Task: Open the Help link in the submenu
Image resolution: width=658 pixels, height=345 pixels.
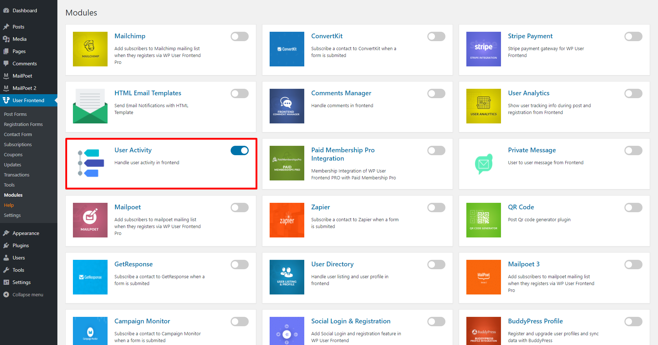Action: 9,205
